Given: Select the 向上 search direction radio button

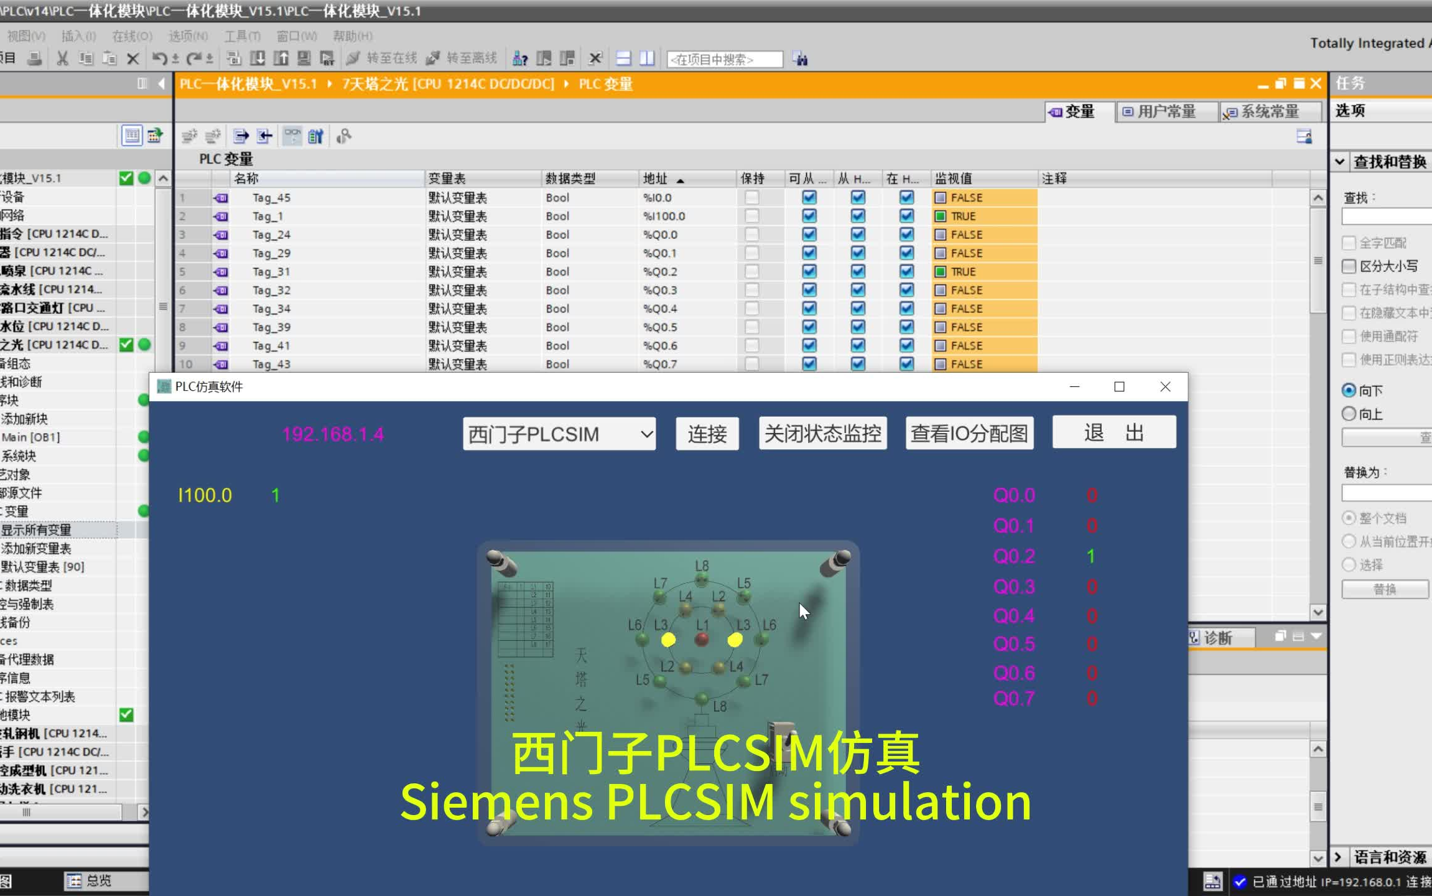Looking at the screenshot, I should pos(1350,414).
